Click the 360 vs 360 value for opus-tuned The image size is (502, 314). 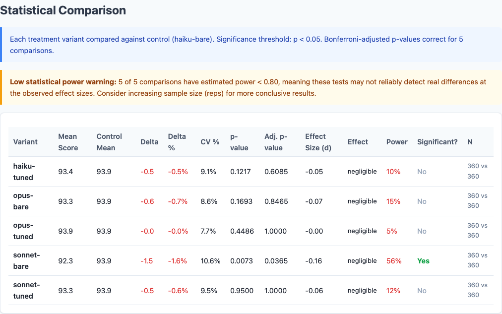point(476,231)
